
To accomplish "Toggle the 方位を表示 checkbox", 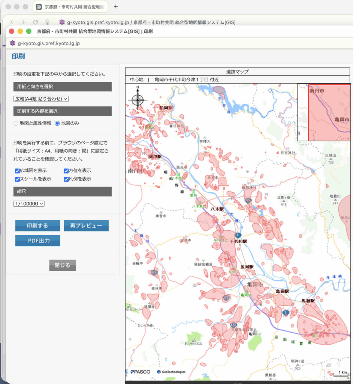I will 66,171.
